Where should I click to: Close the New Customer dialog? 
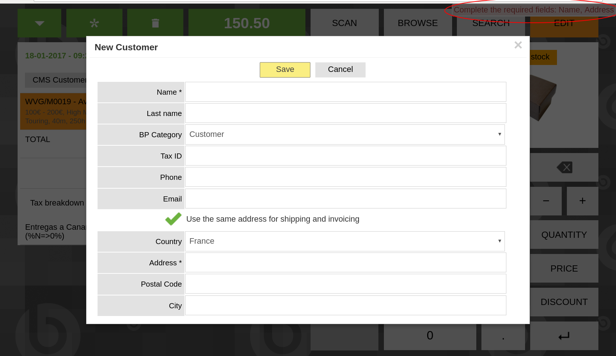[x=518, y=45]
